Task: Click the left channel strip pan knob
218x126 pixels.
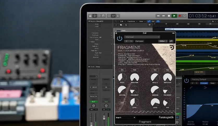Action: point(94,106)
